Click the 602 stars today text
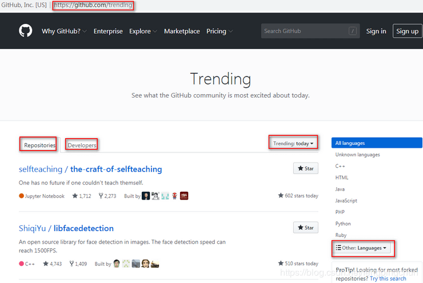Screen dimensions: 423x283 [x=298, y=196]
